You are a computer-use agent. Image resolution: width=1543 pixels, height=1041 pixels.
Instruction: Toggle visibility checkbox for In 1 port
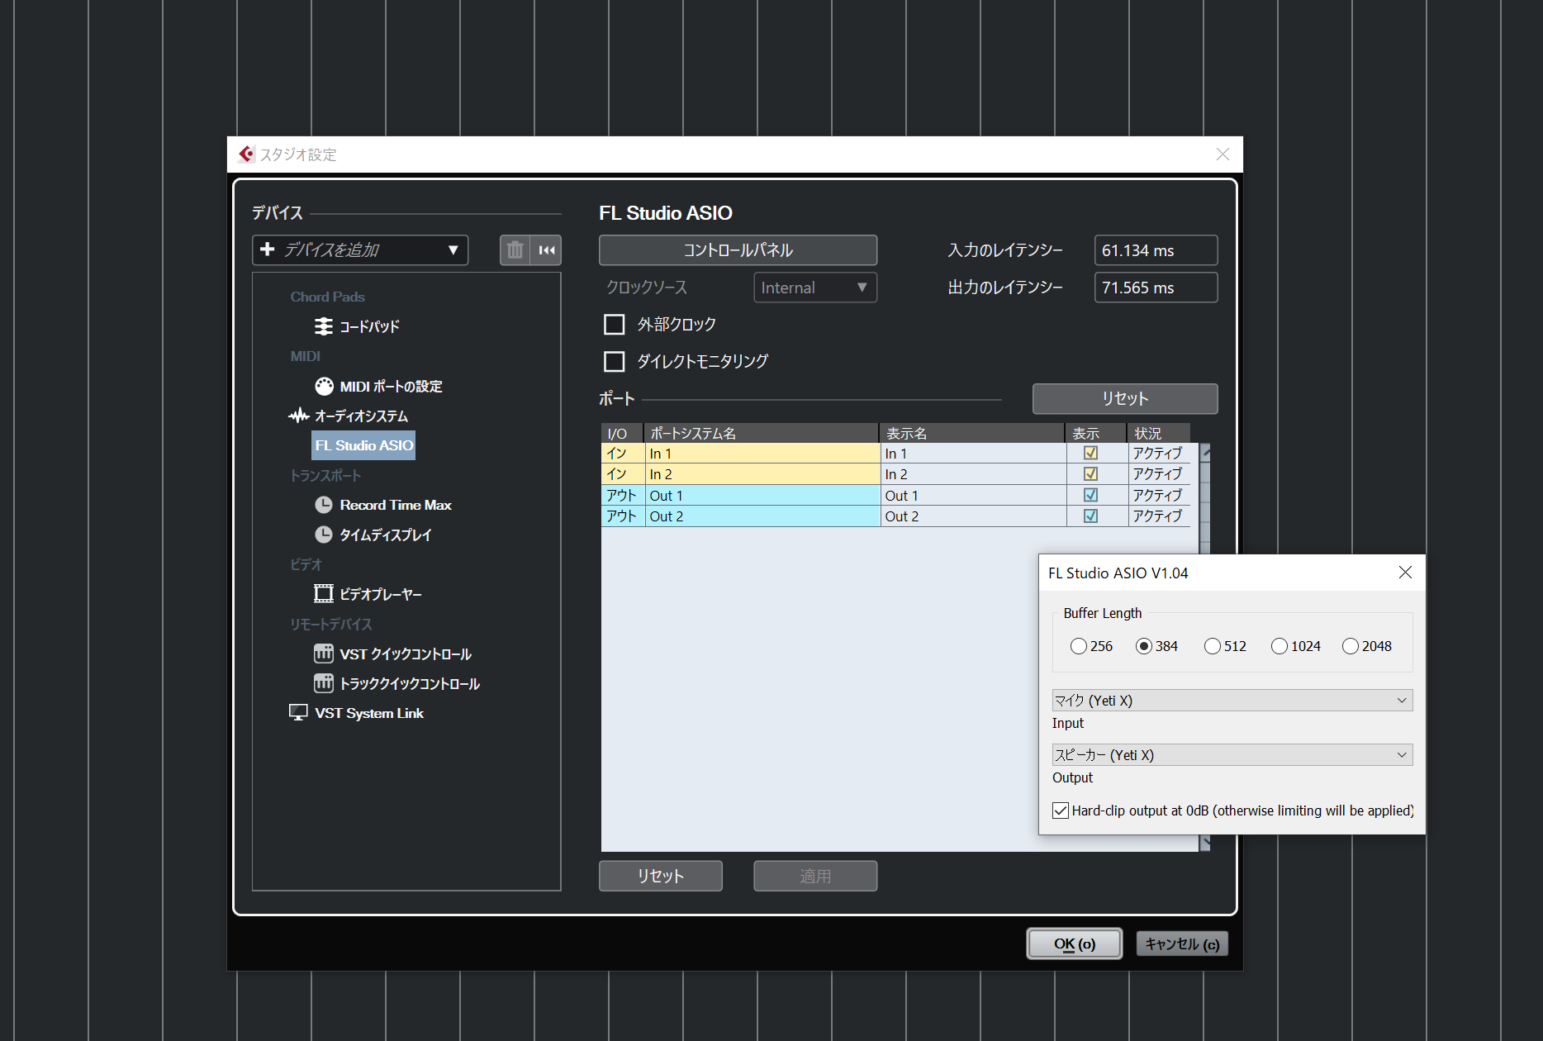coord(1090,454)
